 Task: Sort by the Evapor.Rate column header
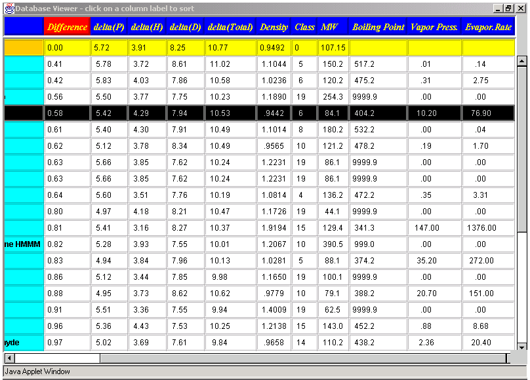tap(488, 27)
